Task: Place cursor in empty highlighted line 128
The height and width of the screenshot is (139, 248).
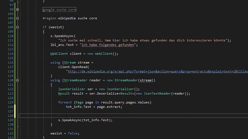Action: (x=133, y=115)
